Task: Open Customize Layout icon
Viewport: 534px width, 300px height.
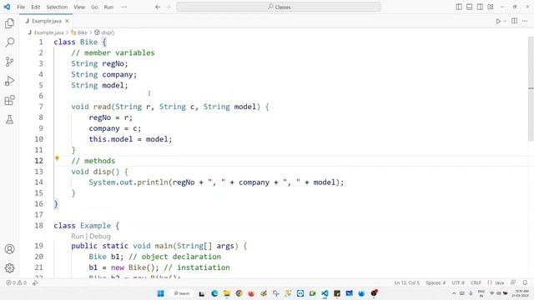Action: coord(491,7)
